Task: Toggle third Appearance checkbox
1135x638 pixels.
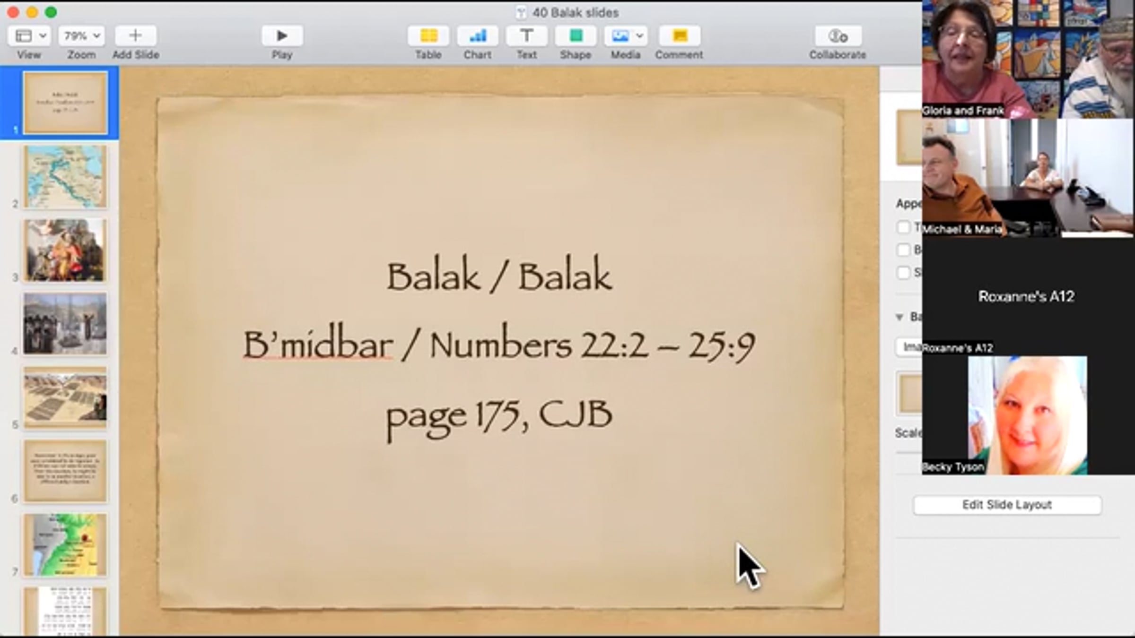Action: pos(903,272)
